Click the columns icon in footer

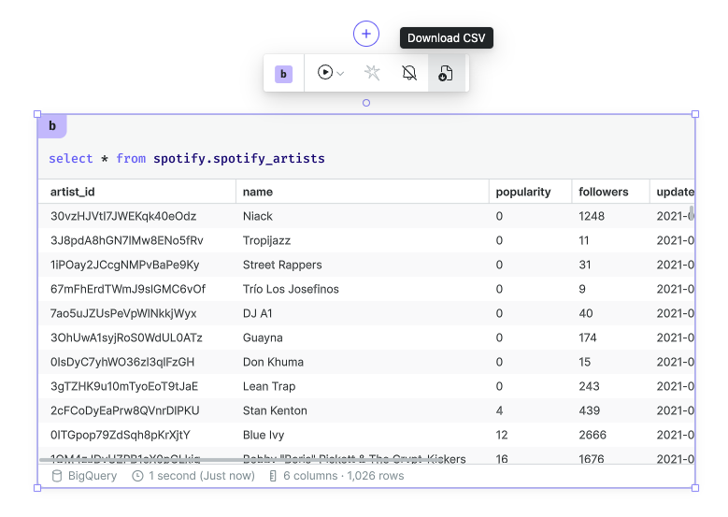pyautogui.click(x=273, y=476)
